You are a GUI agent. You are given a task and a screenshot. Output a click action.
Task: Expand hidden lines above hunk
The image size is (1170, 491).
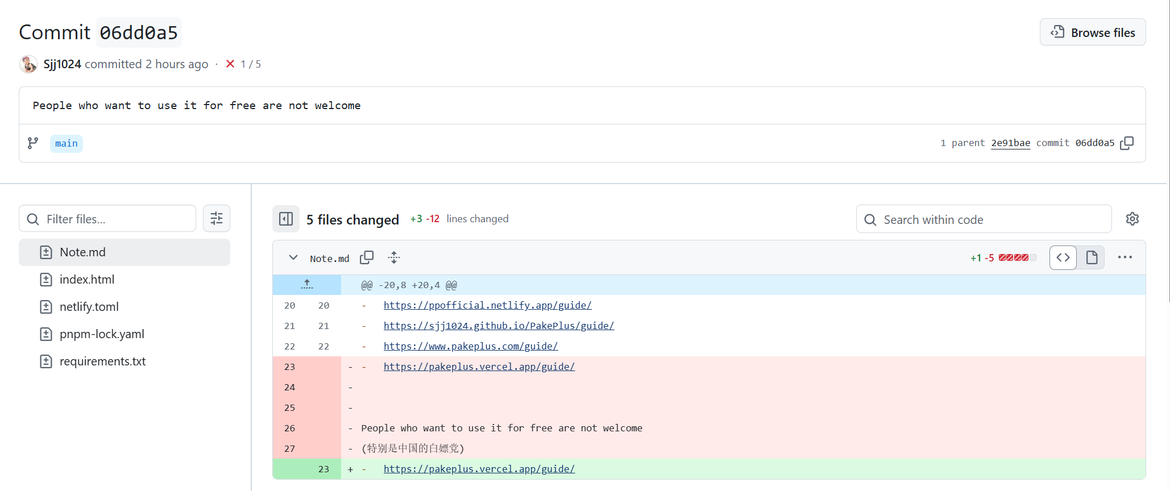click(307, 285)
